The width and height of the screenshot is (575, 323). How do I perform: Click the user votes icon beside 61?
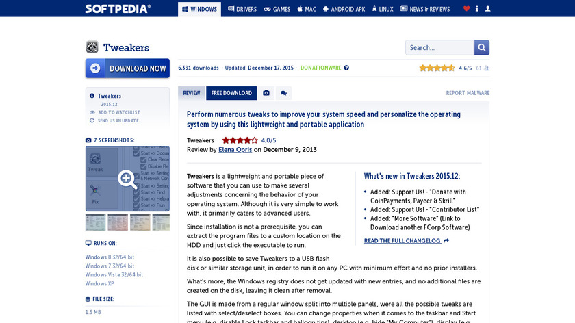click(x=487, y=68)
